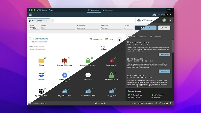Viewport: 201px width, 113px height.
Task: Focus the Host input field
Action: pyautogui.click(x=58, y=28)
